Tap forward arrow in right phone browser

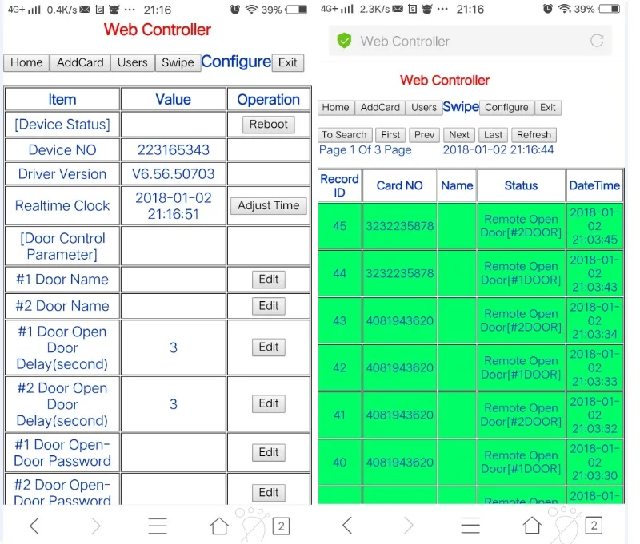point(409,526)
